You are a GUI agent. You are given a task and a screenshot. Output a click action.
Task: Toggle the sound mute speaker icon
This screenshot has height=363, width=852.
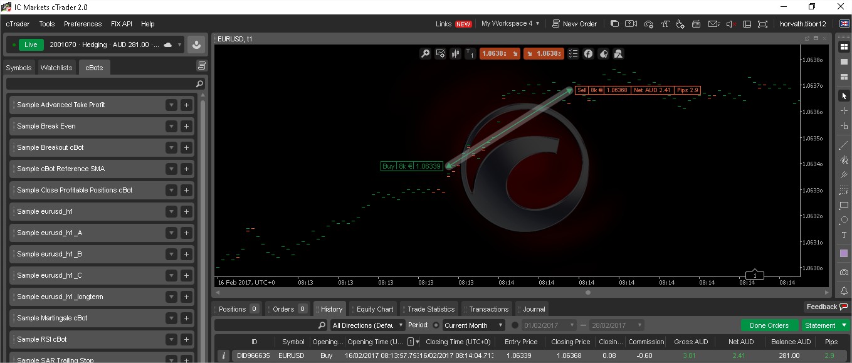click(x=730, y=24)
